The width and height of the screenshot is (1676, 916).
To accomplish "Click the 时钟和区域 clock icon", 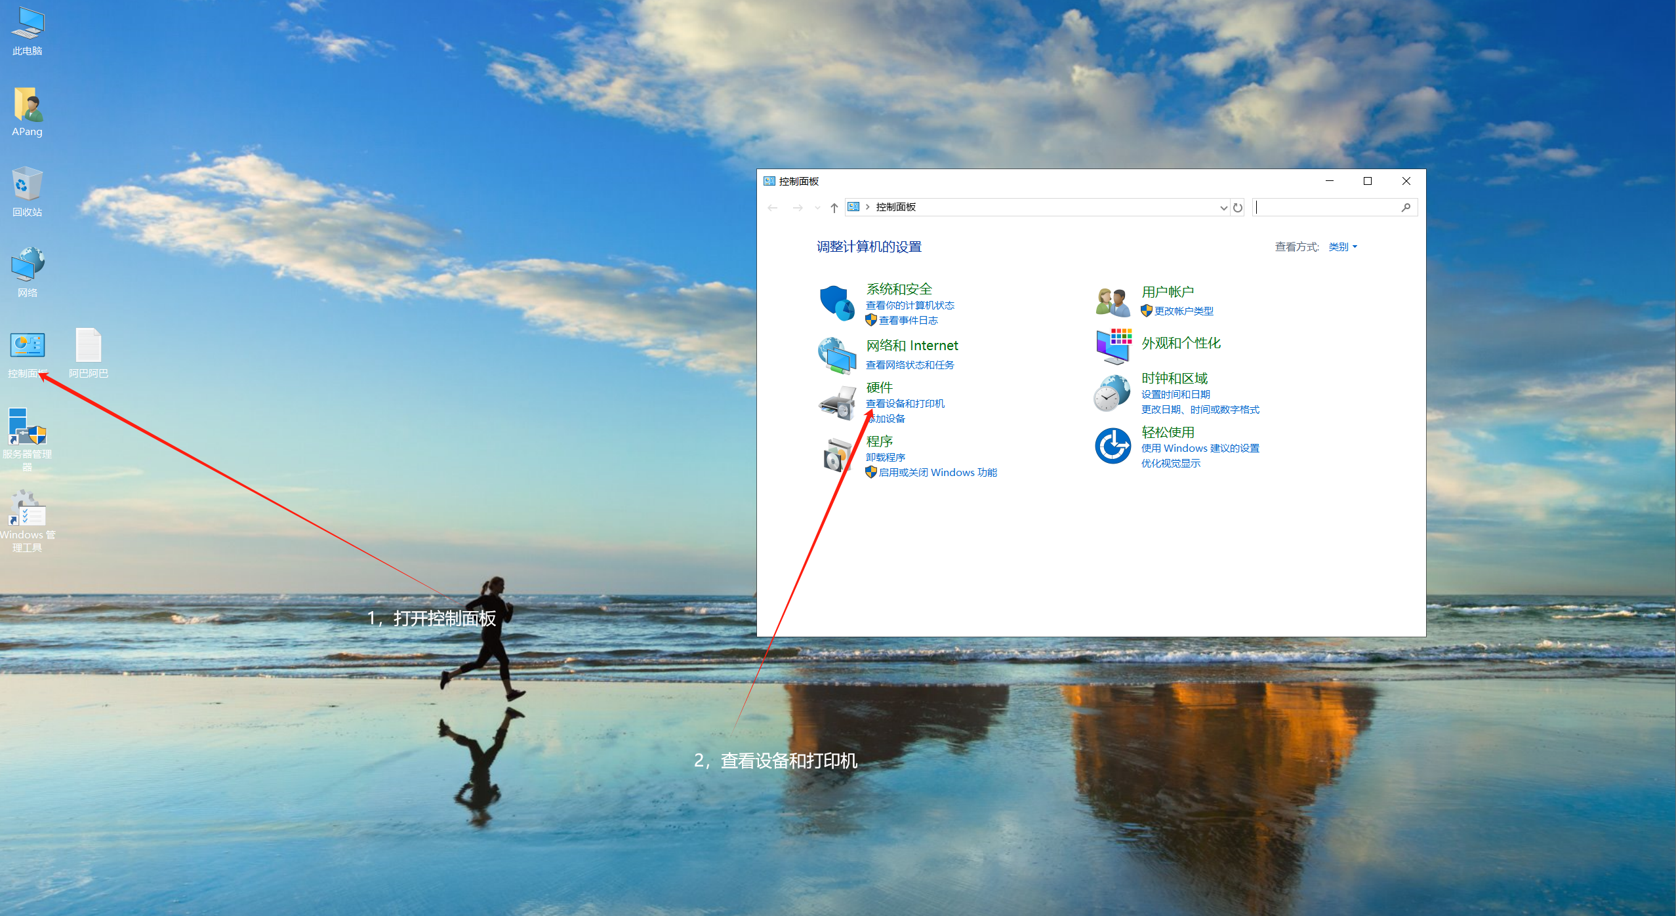I will 1112,393.
